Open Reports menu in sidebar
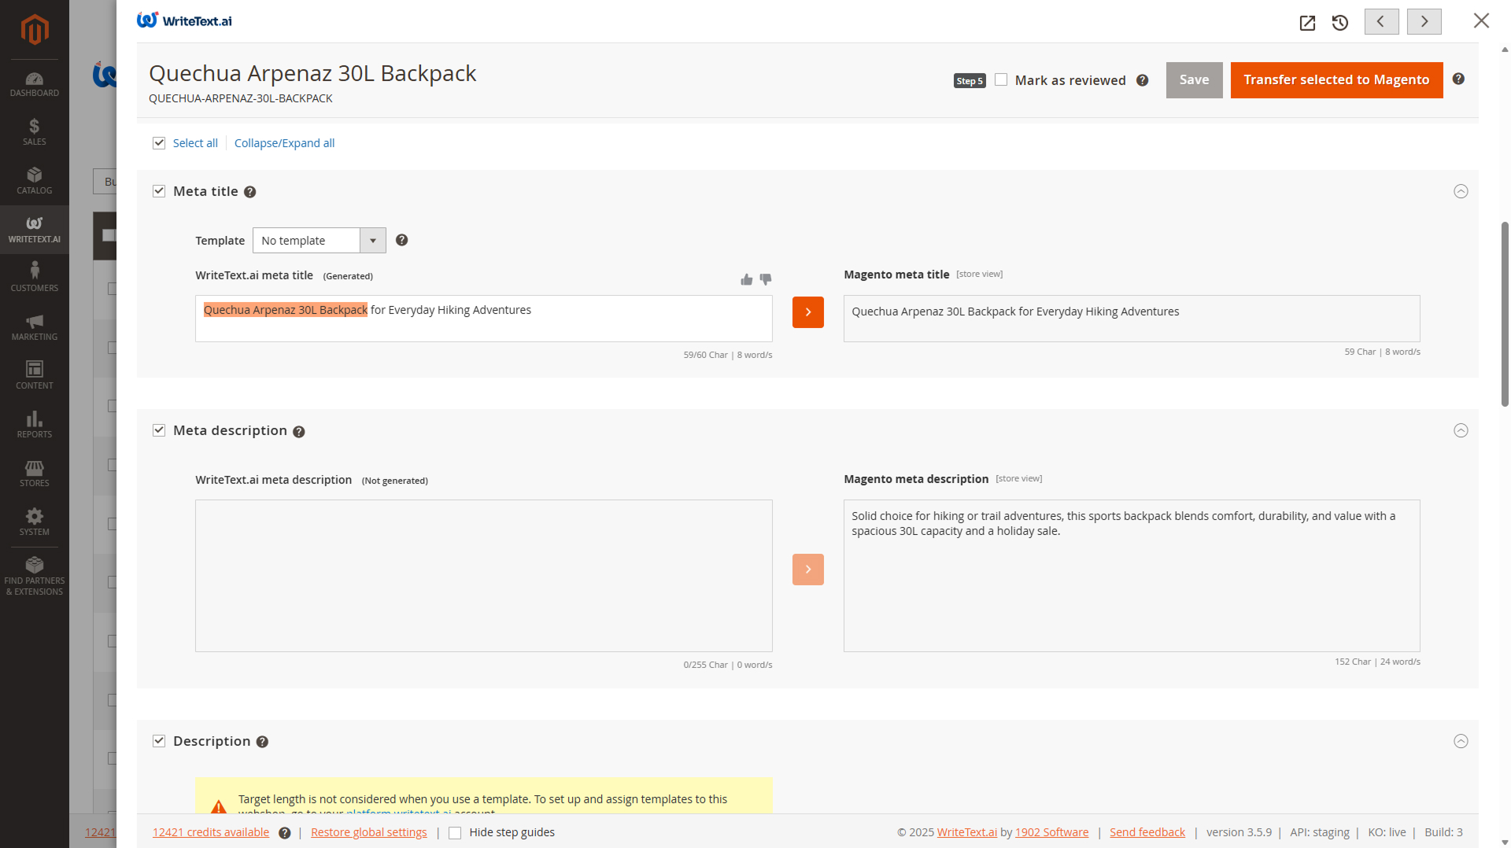This screenshot has height=848, width=1511. [35, 425]
